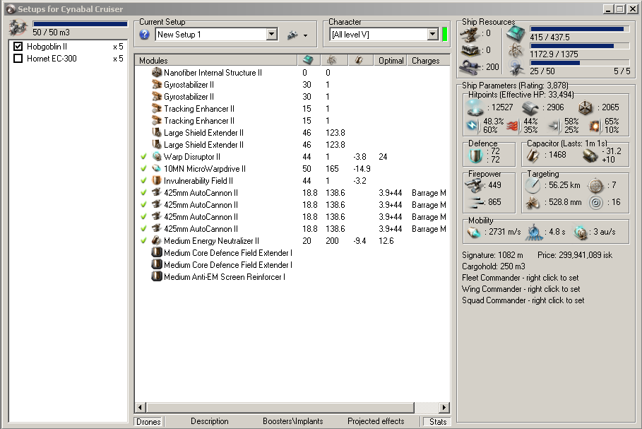Click the EM resistance icon showing 48.3%
Viewport: 642px width, 429px height.
click(472, 125)
